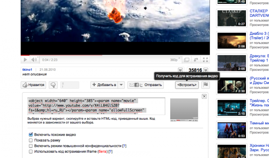Open the [?] help link for конфиденциальности
269x158 pixels.
125,146
